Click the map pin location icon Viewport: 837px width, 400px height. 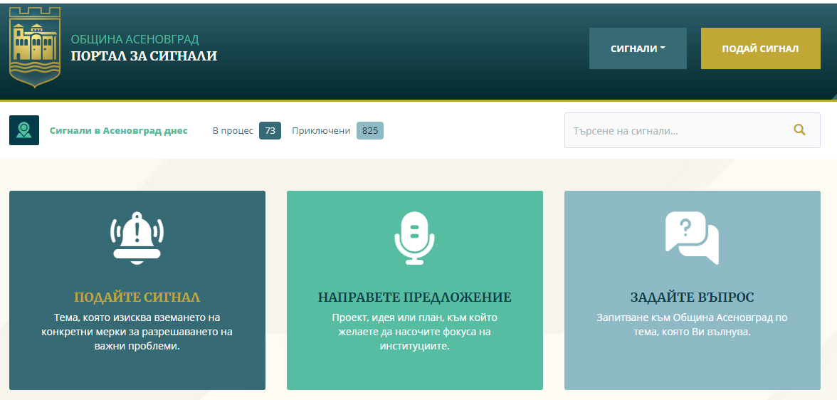pos(24,130)
